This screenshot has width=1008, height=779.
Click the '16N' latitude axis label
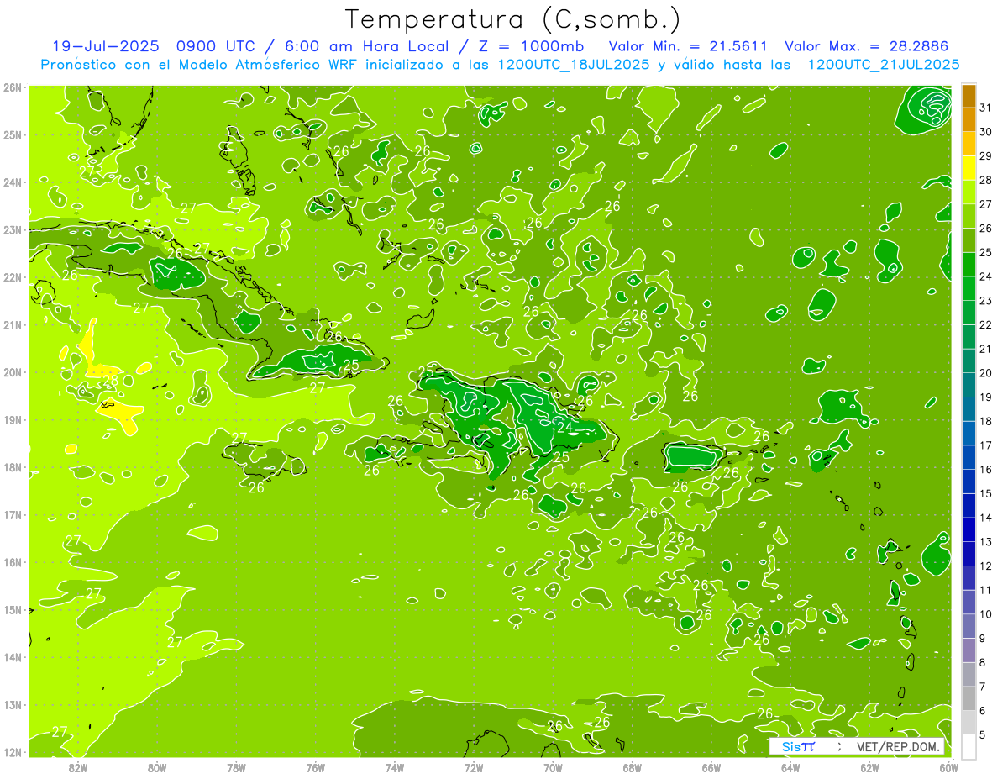pos(13,562)
